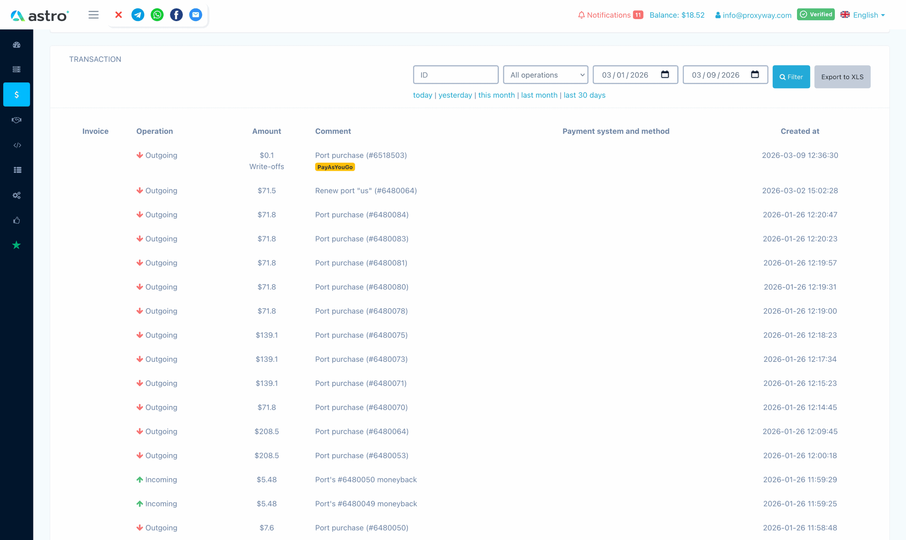Open calendar picker for start date 03/01/2026
Screen dimensions: 906x540
click(x=665, y=75)
